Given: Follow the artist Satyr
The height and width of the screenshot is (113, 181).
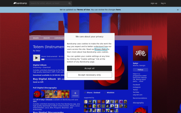Looking at the screenshot, I should [x=141, y=70].
